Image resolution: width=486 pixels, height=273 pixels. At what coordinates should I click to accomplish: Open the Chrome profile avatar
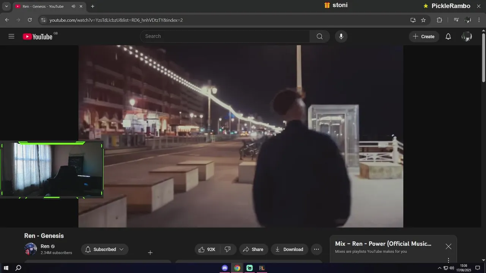point(468,20)
